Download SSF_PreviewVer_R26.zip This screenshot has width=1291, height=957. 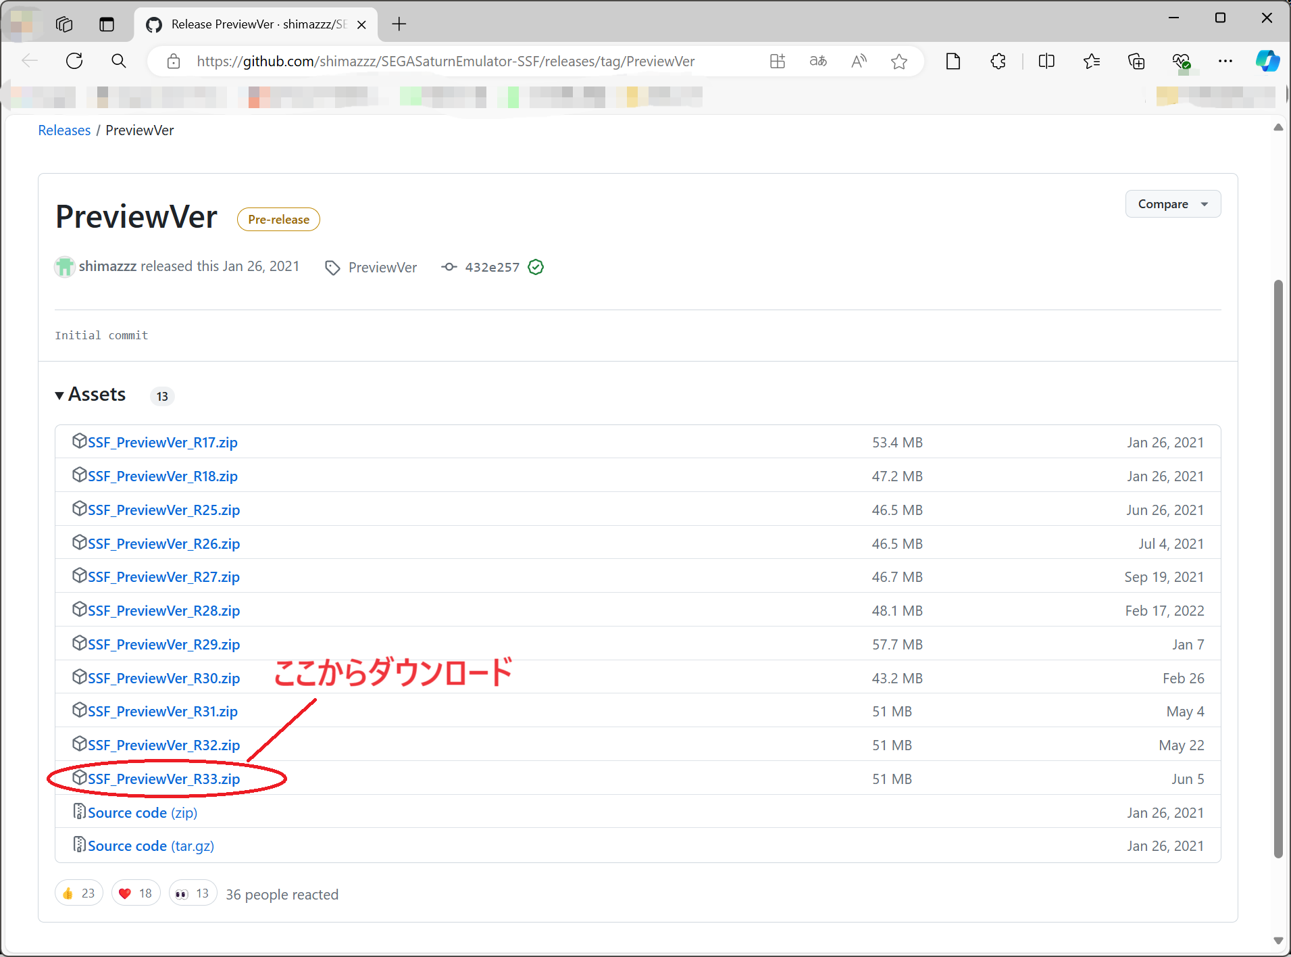[163, 544]
